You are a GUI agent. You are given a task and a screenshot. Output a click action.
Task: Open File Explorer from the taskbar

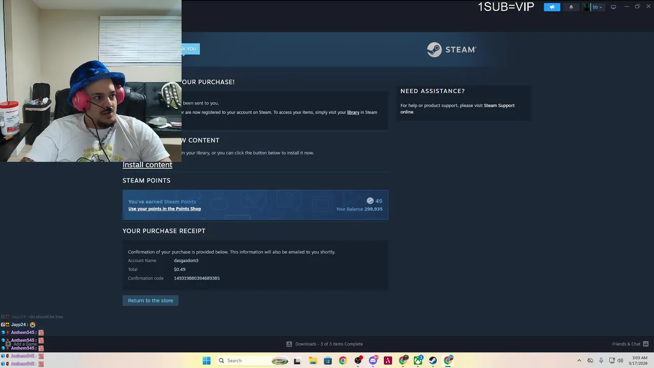[x=313, y=360]
